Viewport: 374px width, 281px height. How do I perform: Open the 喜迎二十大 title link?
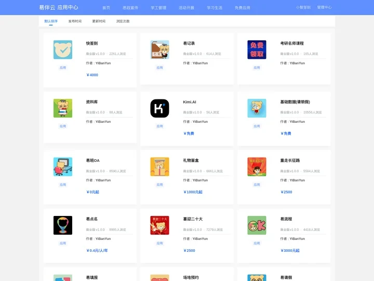click(x=193, y=219)
